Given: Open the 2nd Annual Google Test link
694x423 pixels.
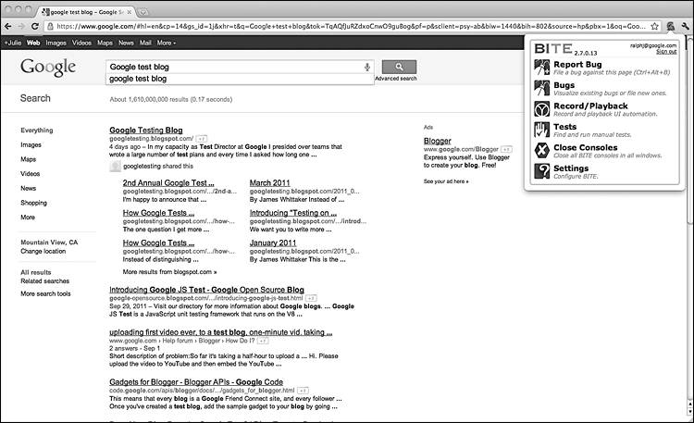Looking at the screenshot, I should point(168,183).
